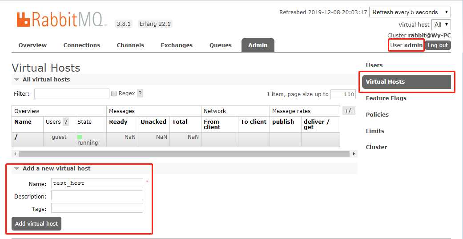The image size is (463, 239).
Task: Switch to the Overview tab
Action: (x=32, y=45)
